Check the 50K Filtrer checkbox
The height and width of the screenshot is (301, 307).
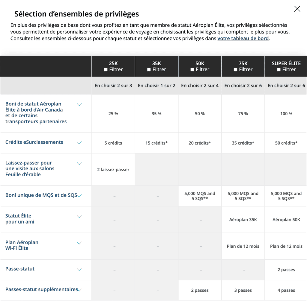(x=192, y=70)
